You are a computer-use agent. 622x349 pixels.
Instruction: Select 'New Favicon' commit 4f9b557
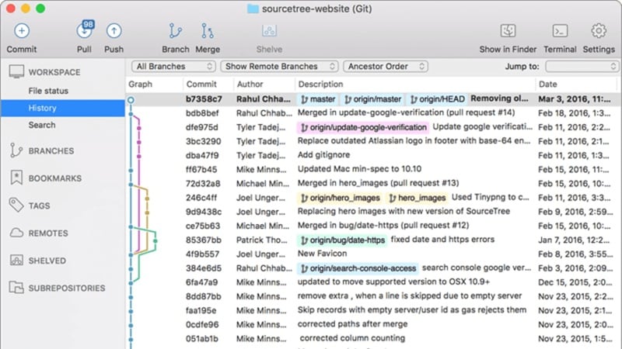(373, 254)
